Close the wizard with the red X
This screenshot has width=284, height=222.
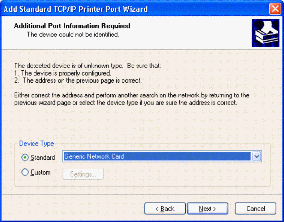pyautogui.click(x=275, y=8)
